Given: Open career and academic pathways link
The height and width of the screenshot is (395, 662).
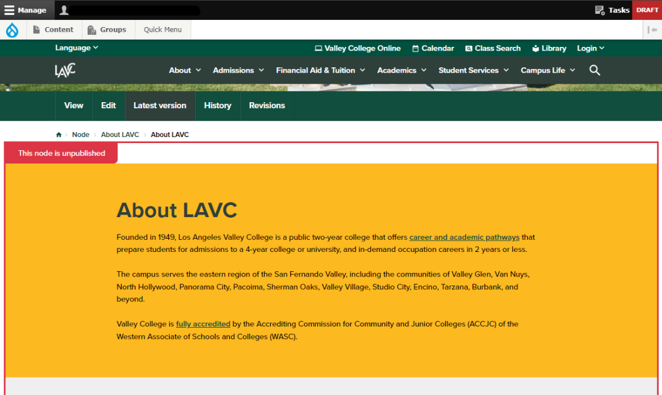Looking at the screenshot, I should (x=464, y=237).
